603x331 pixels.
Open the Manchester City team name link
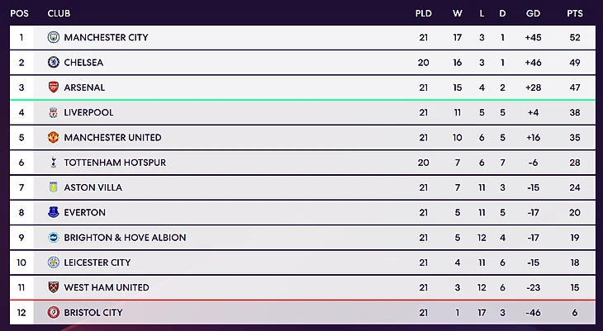106,38
